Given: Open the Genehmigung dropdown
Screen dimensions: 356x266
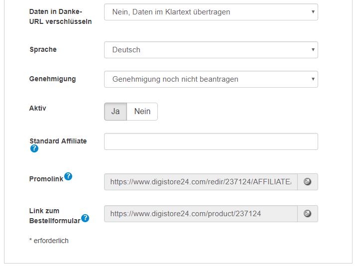Looking at the screenshot, I should [211, 79].
